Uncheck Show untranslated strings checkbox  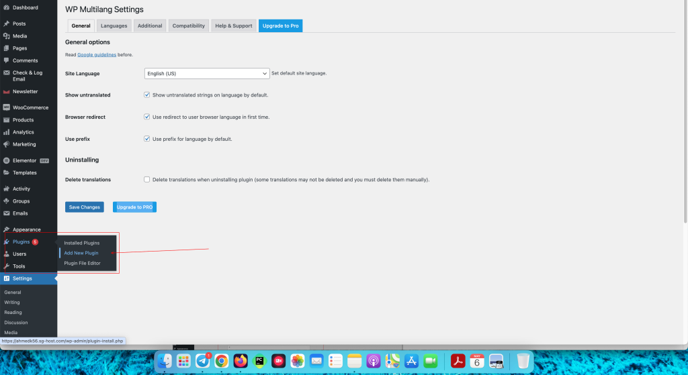(147, 95)
